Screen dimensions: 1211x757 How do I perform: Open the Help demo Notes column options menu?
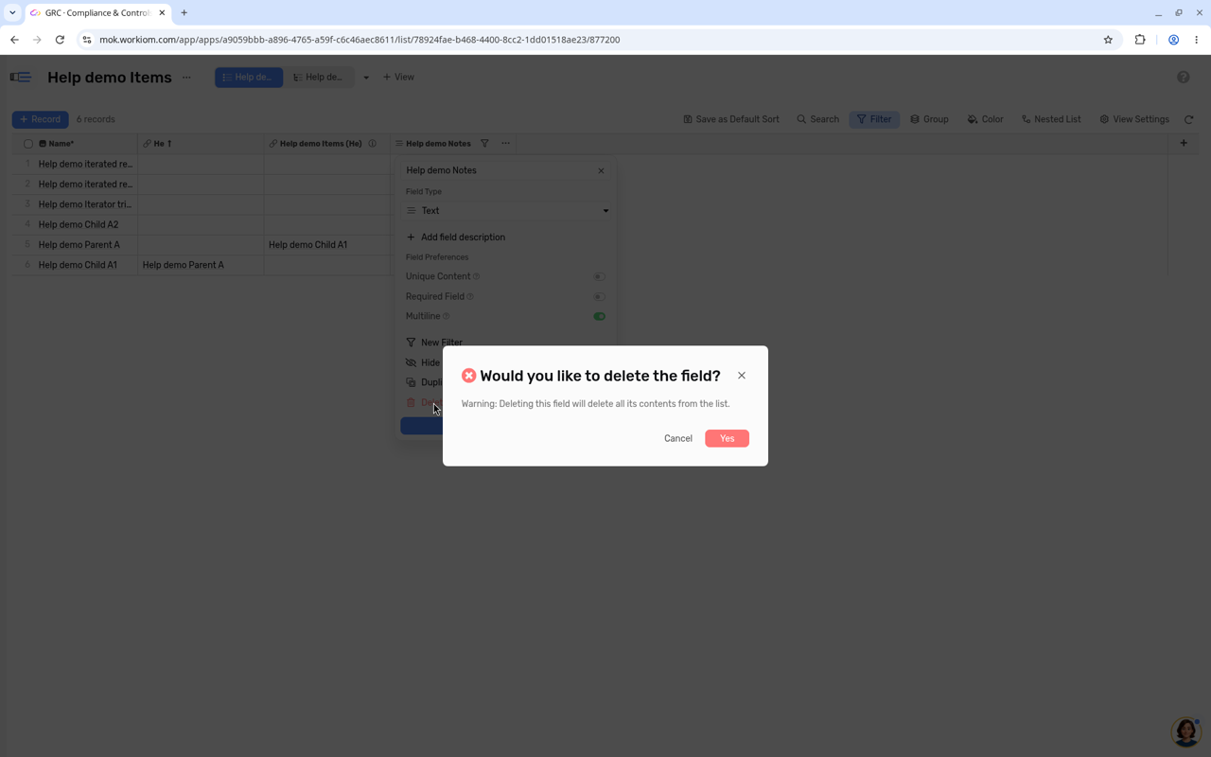click(506, 144)
